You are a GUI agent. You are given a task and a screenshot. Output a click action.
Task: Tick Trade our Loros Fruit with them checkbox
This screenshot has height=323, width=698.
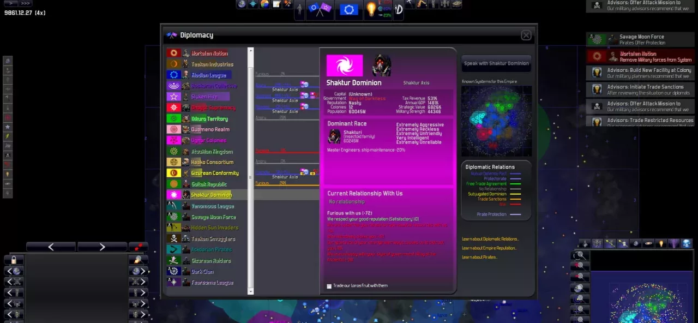329,286
